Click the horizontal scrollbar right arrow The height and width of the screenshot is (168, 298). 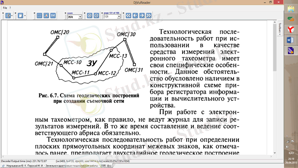coord(271,156)
